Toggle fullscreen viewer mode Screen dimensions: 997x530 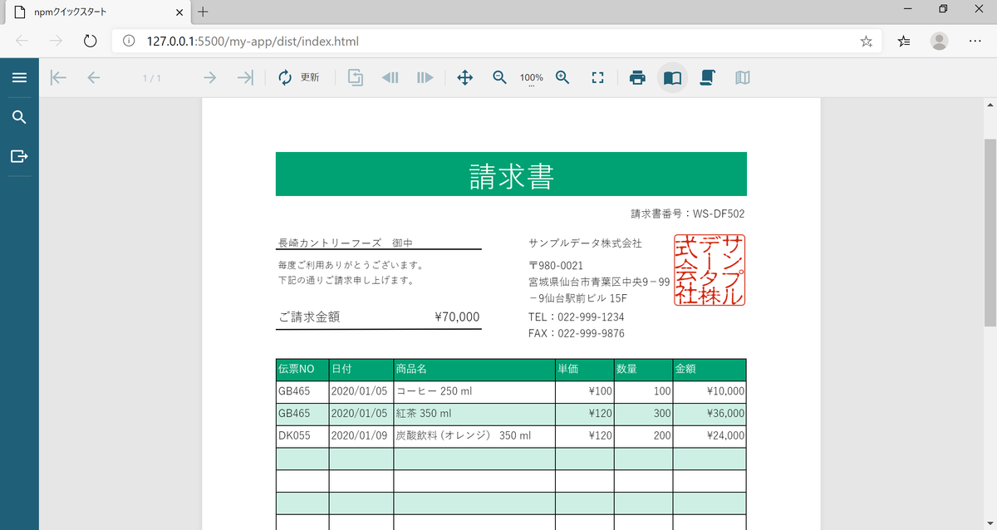click(597, 77)
